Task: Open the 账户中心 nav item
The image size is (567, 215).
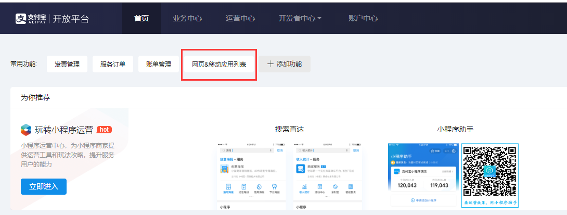Action: click(x=363, y=18)
